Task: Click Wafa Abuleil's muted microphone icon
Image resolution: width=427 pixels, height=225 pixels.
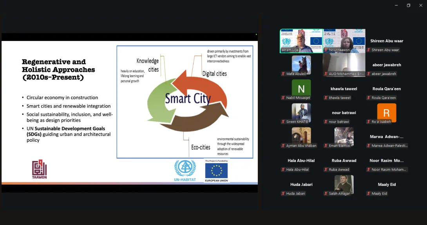Action: pos(283,74)
